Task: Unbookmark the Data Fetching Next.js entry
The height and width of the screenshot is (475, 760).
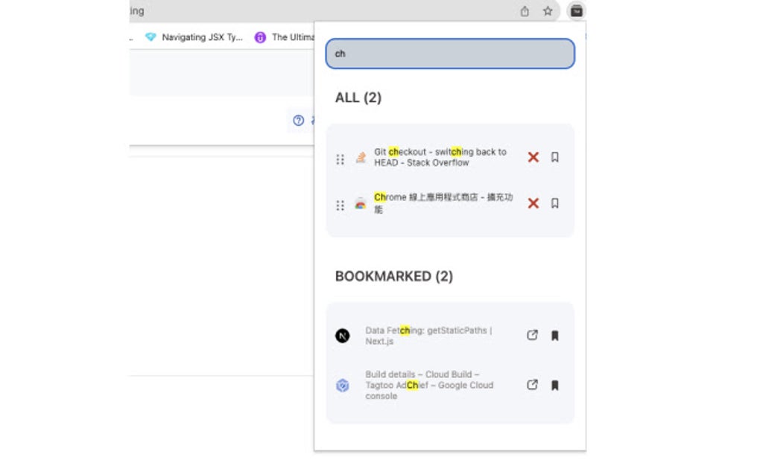Action: point(554,335)
